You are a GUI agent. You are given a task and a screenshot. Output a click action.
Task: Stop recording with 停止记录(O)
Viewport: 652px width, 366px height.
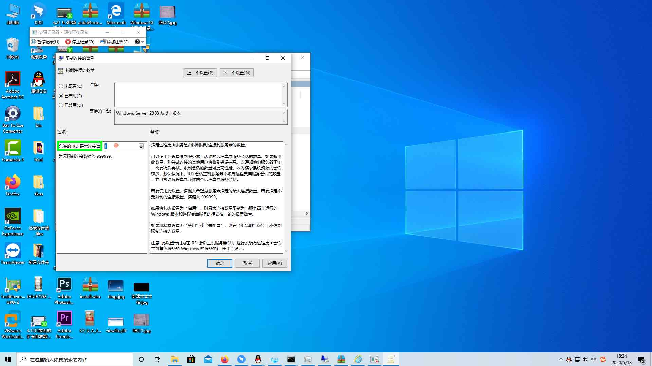pyautogui.click(x=80, y=42)
